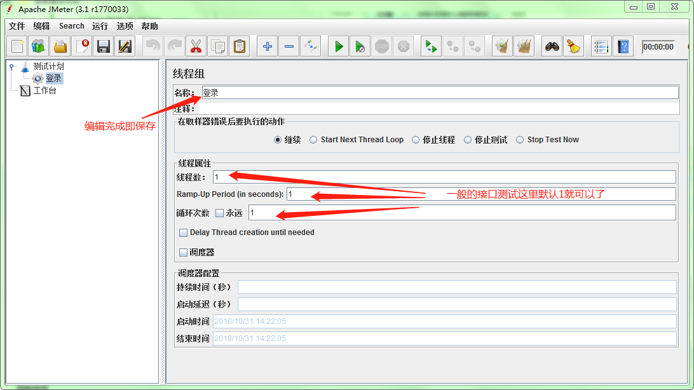The image size is (694, 390).
Task: Enable Delay Thread creation until needed
Action: tap(183, 232)
